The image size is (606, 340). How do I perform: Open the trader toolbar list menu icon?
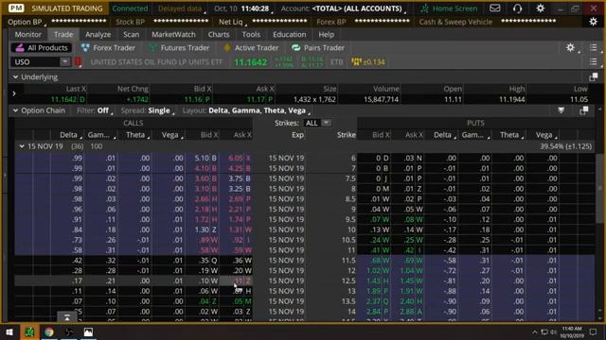[x=594, y=47]
